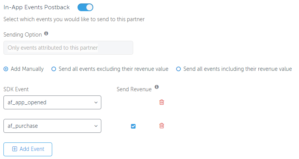
Task: Click the Send Revenue column header text
Action: [134, 89]
